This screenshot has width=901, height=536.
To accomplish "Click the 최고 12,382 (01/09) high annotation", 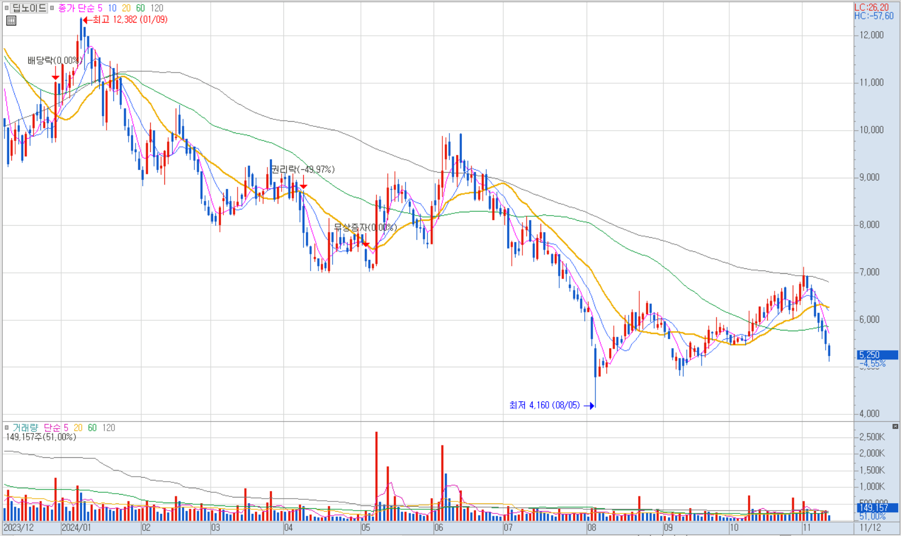I will tap(130, 20).
